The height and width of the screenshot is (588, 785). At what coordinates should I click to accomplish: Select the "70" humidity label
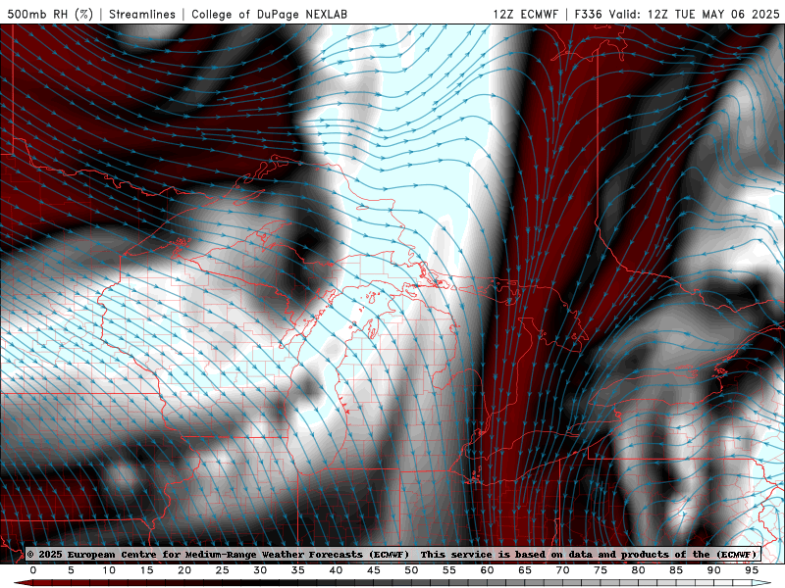click(x=562, y=570)
